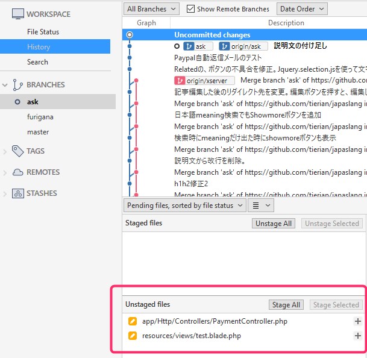Open the Pending files sort dropdown
This screenshot has width=367, height=358.
[185, 206]
